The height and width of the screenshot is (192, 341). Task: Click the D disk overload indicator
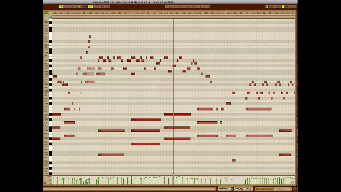pos(294,7)
